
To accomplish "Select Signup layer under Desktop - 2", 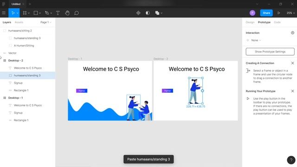I will click(x=28, y=83).
